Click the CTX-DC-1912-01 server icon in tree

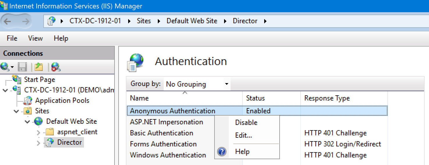(x=17, y=90)
